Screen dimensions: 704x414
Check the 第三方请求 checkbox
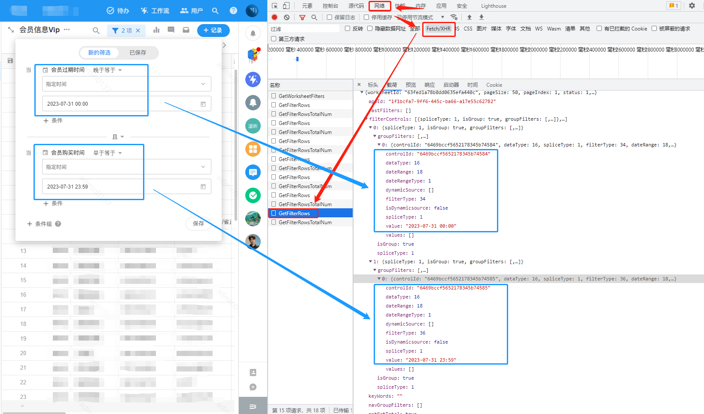[274, 39]
